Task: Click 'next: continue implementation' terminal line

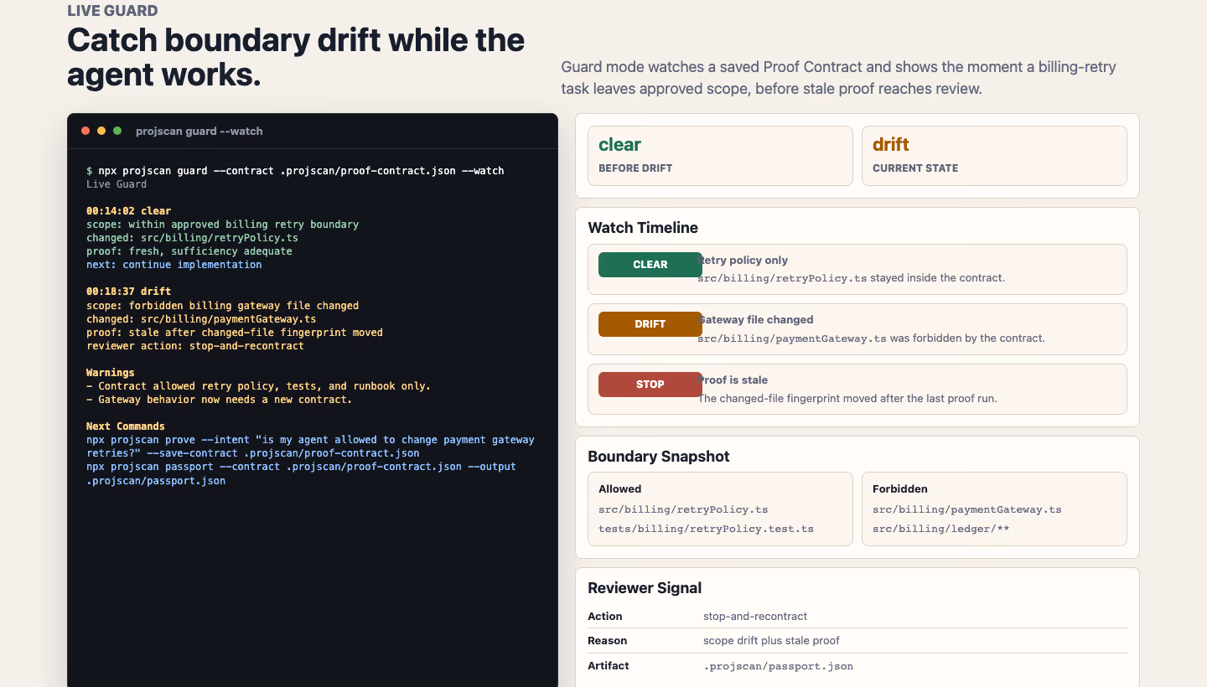Action: coord(174,265)
